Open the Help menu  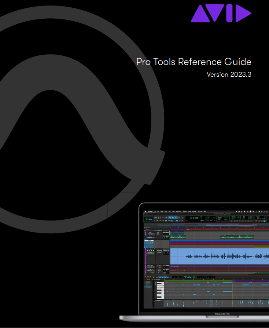204,211
